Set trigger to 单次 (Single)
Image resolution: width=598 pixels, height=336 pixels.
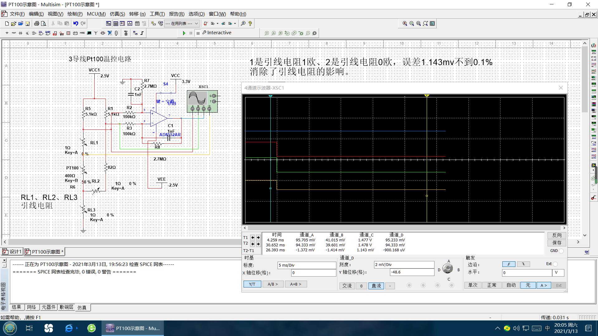(473, 285)
